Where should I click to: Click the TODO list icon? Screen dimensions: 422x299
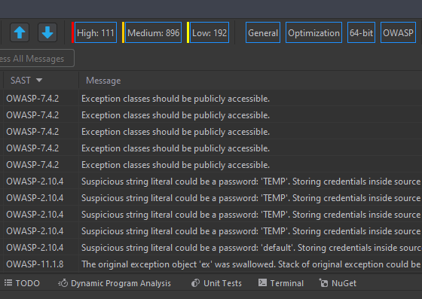click(8, 283)
